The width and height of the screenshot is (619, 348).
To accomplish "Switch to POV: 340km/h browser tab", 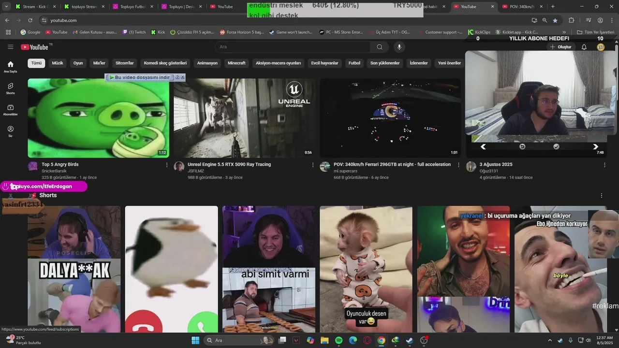I will coord(522,7).
